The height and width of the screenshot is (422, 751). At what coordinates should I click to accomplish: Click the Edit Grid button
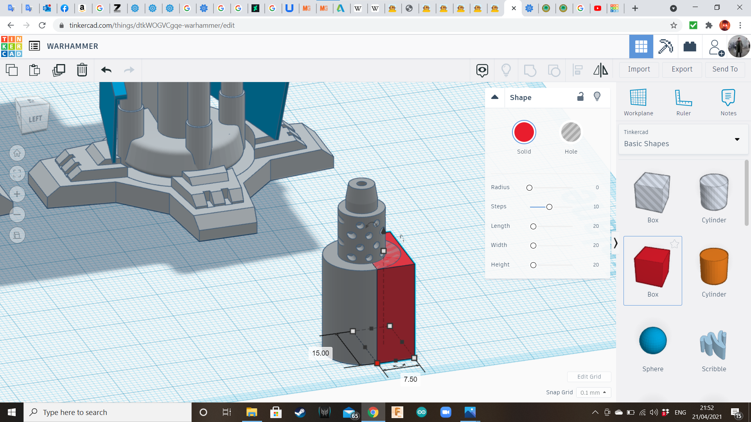coord(589,377)
